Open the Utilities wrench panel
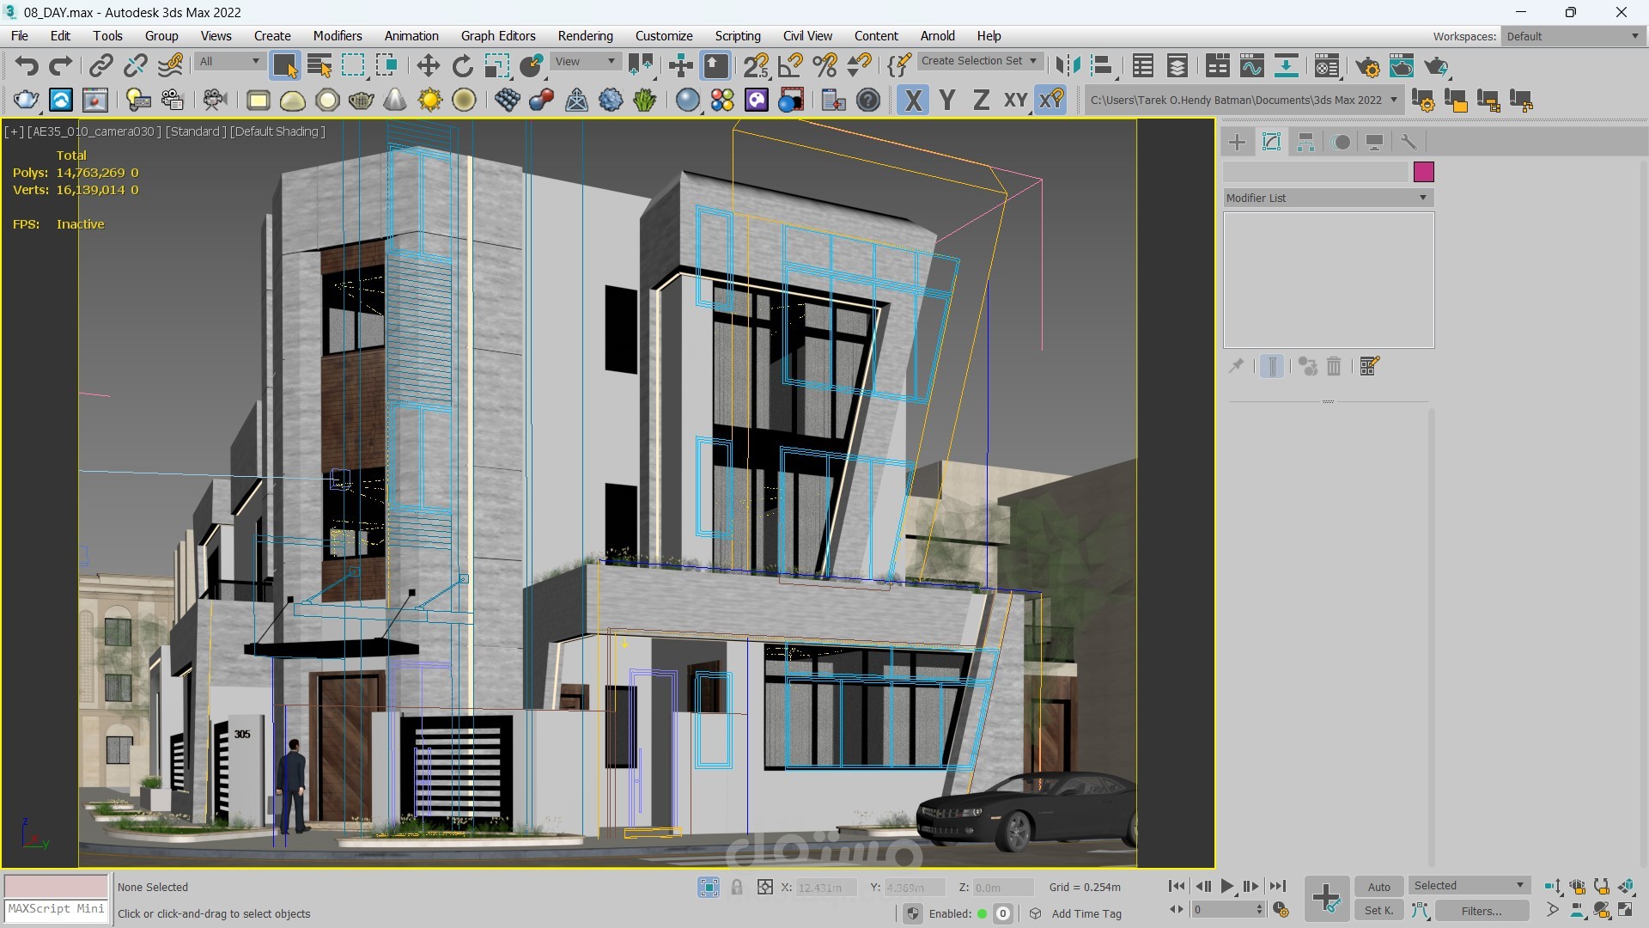1649x928 pixels. [1409, 142]
